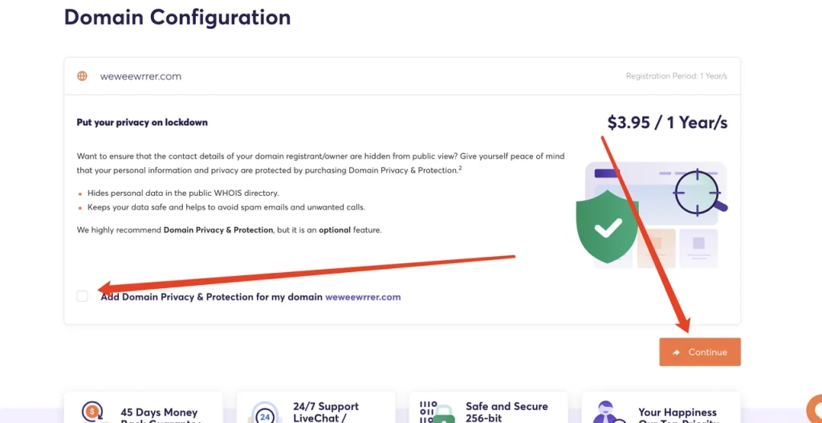Open the 24/7 Support LiveChat card
The height and width of the screenshot is (423, 822).
pos(315,407)
